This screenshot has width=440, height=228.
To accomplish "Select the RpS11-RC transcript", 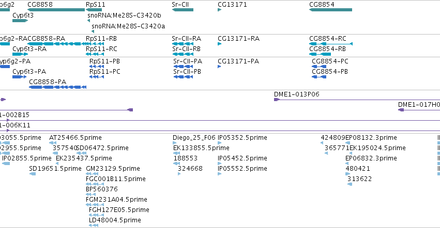I will point(95,54).
